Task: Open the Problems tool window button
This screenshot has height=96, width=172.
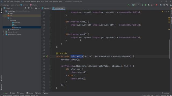Action: (21, 93)
